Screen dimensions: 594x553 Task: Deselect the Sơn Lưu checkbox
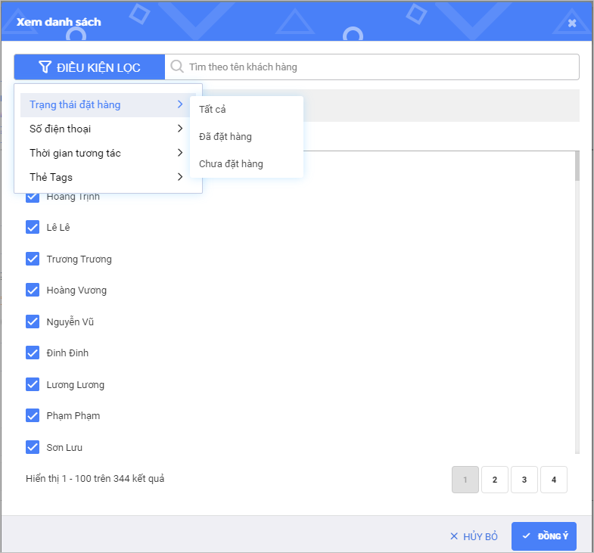33,447
